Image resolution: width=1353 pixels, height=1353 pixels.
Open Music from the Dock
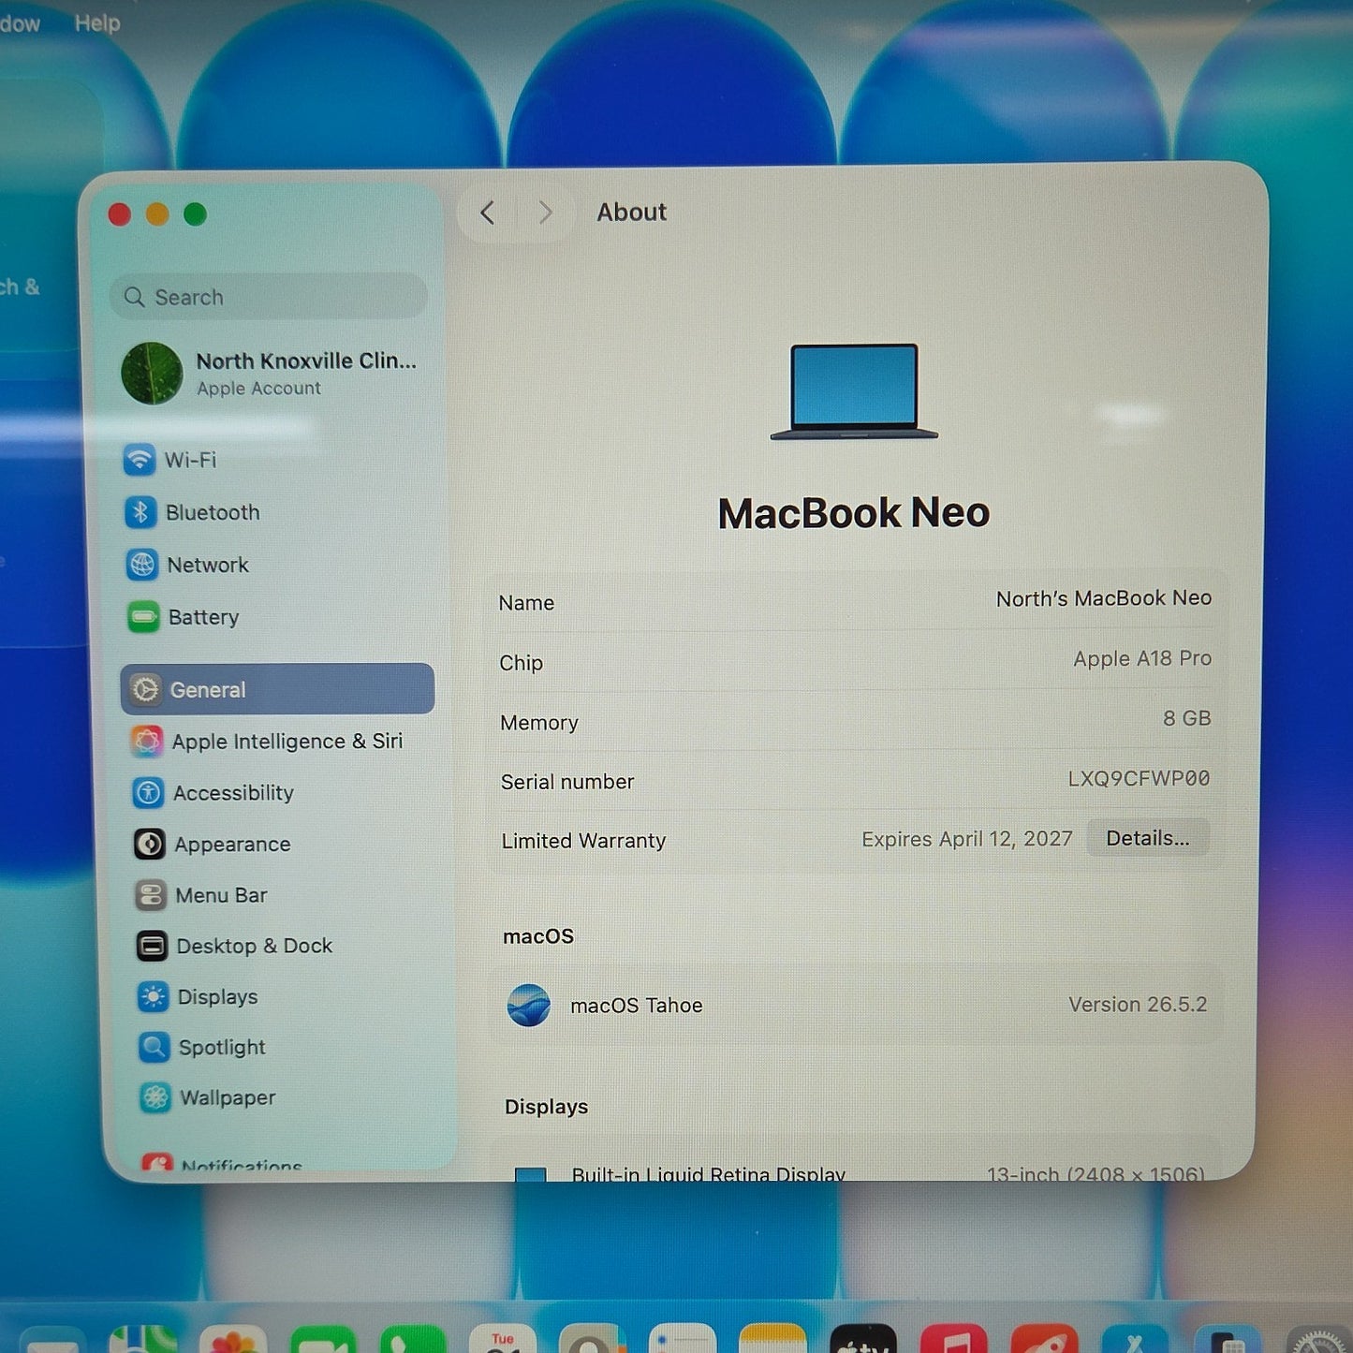click(x=953, y=1339)
